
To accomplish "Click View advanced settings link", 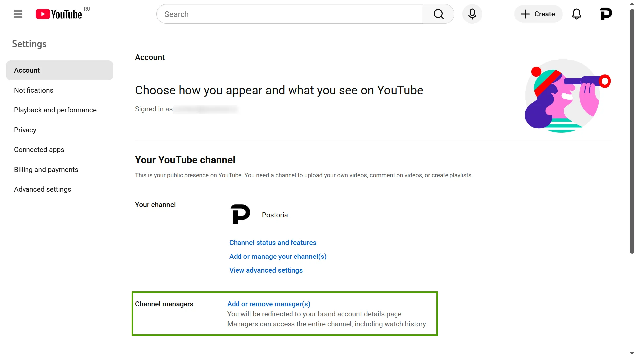I will pos(266,270).
